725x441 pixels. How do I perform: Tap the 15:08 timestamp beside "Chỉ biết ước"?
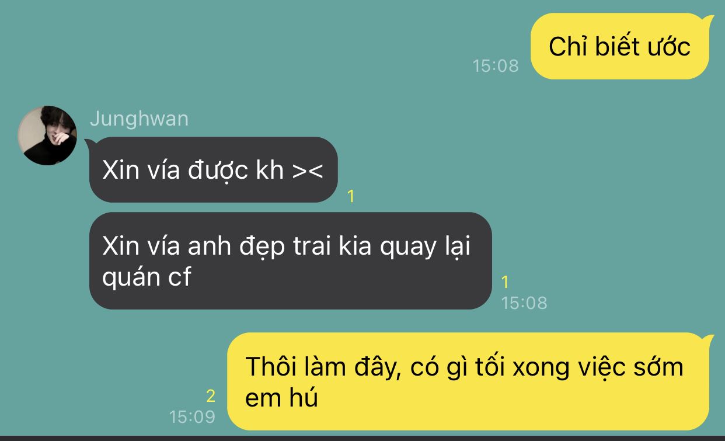coord(496,65)
